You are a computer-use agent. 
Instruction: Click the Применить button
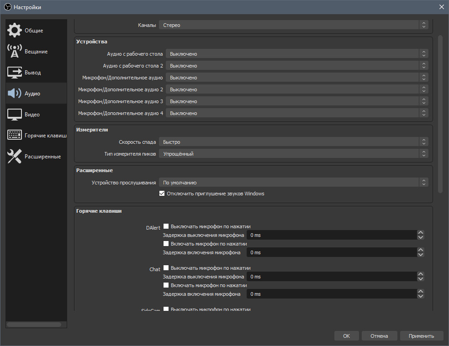coord(421,336)
